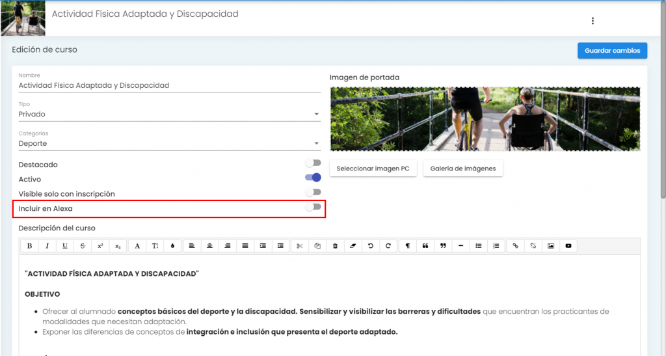Click the insert image toolbar icon

click(551, 246)
